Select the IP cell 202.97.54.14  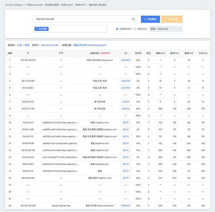28,102
